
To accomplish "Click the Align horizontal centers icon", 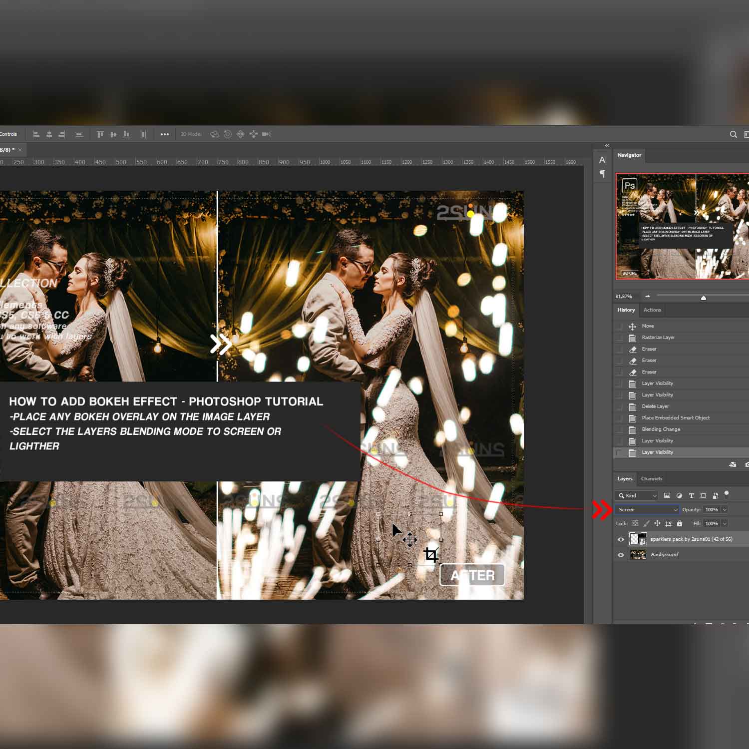I will 49,134.
